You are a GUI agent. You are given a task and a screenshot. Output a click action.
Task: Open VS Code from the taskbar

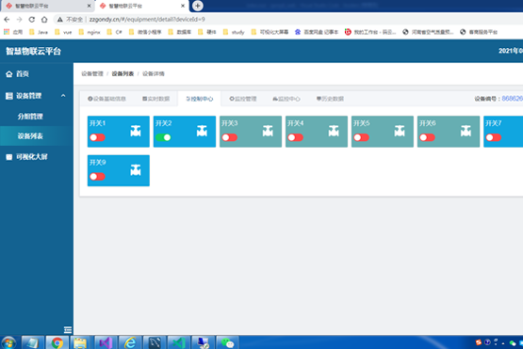coord(178,342)
